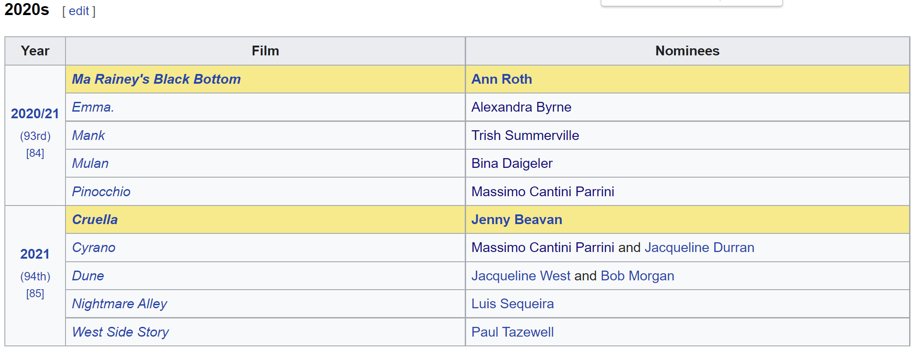The image size is (914, 349).
Task: Open the Cruella film link
Action: 95,220
